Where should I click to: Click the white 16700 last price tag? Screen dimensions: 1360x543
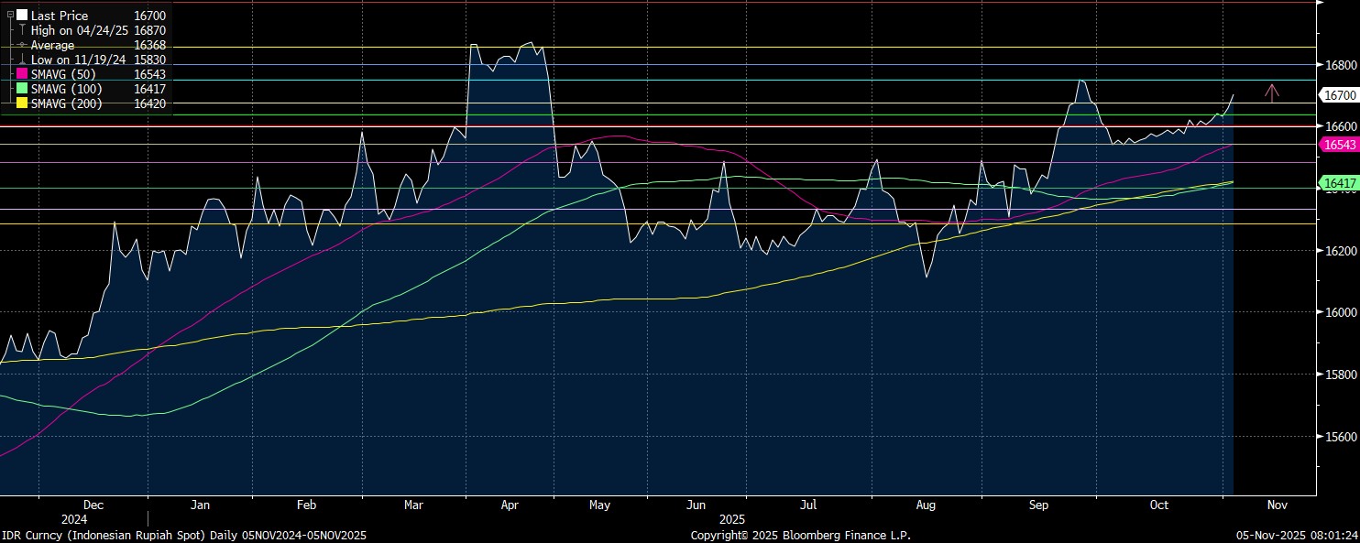[1338, 95]
